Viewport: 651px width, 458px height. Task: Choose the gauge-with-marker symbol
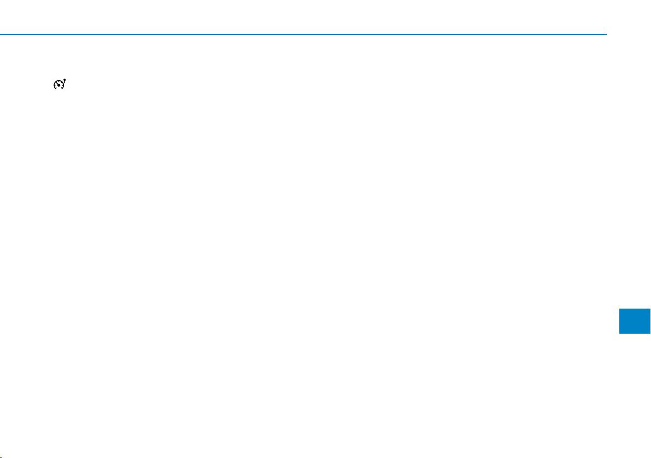[x=60, y=84]
